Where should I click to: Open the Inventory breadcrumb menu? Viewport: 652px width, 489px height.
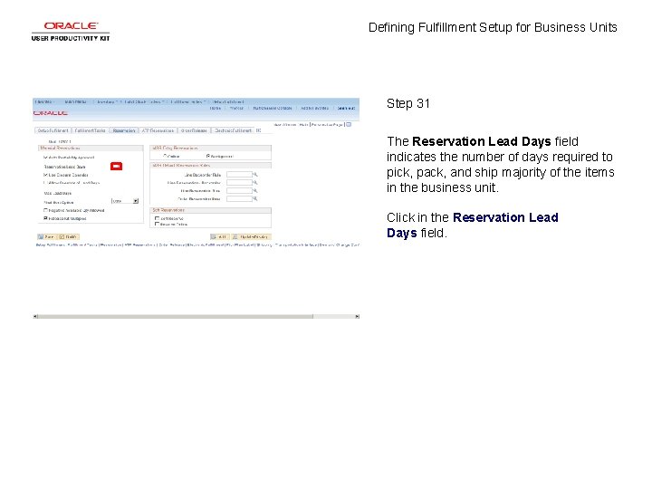pyautogui.click(x=107, y=101)
